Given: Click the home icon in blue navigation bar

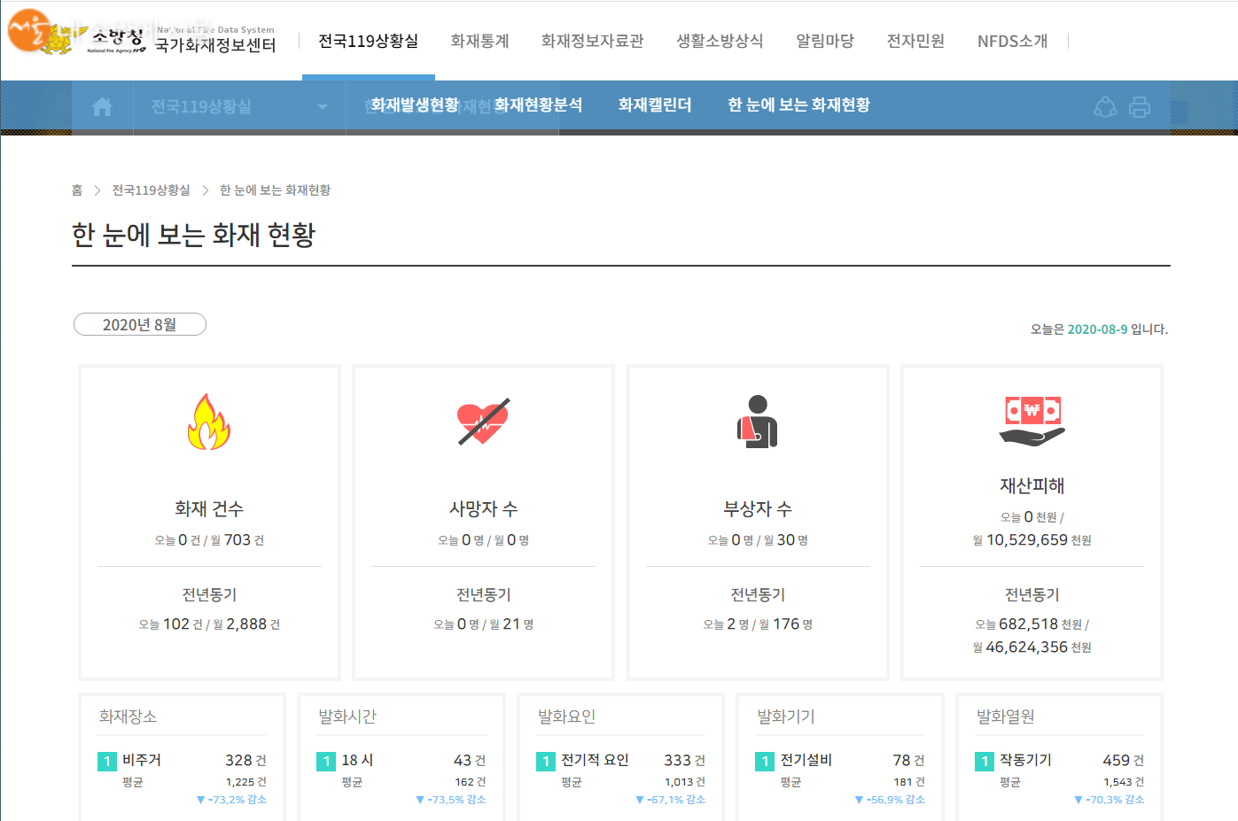Looking at the screenshot, I should [102, 107].
